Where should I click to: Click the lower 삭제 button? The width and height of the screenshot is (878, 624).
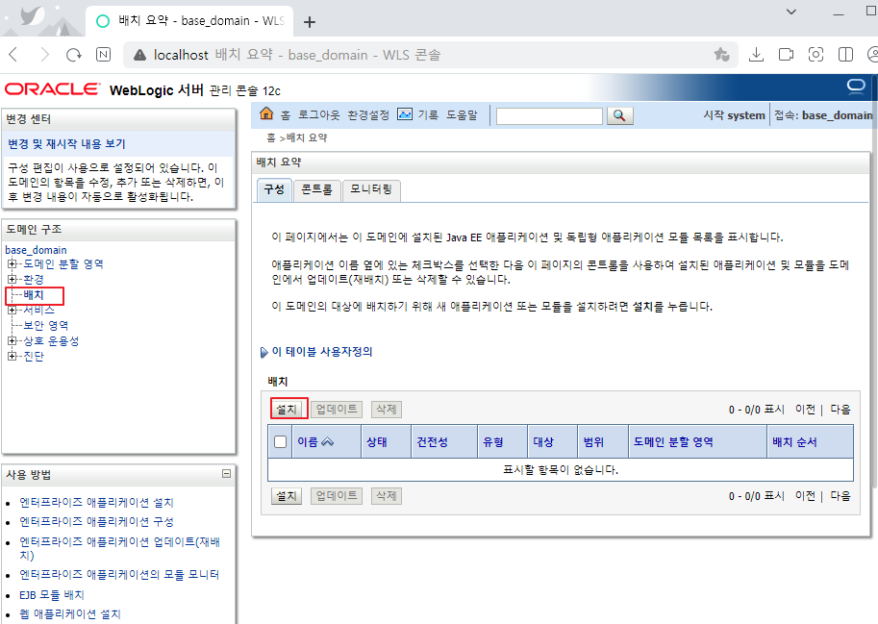tap(387, 496)
